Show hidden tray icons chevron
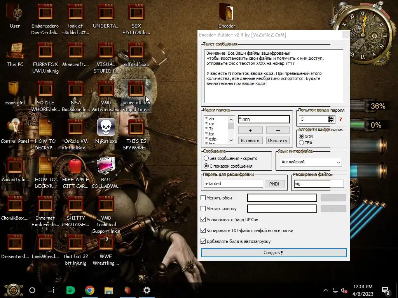This screenshot has height=298, width=398. click(x=326, y=290)
